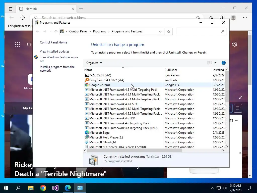Click the Microsoft Help Viewer 2.2 icon
This screenshot has width=257, height=193.
coord(87,137)
